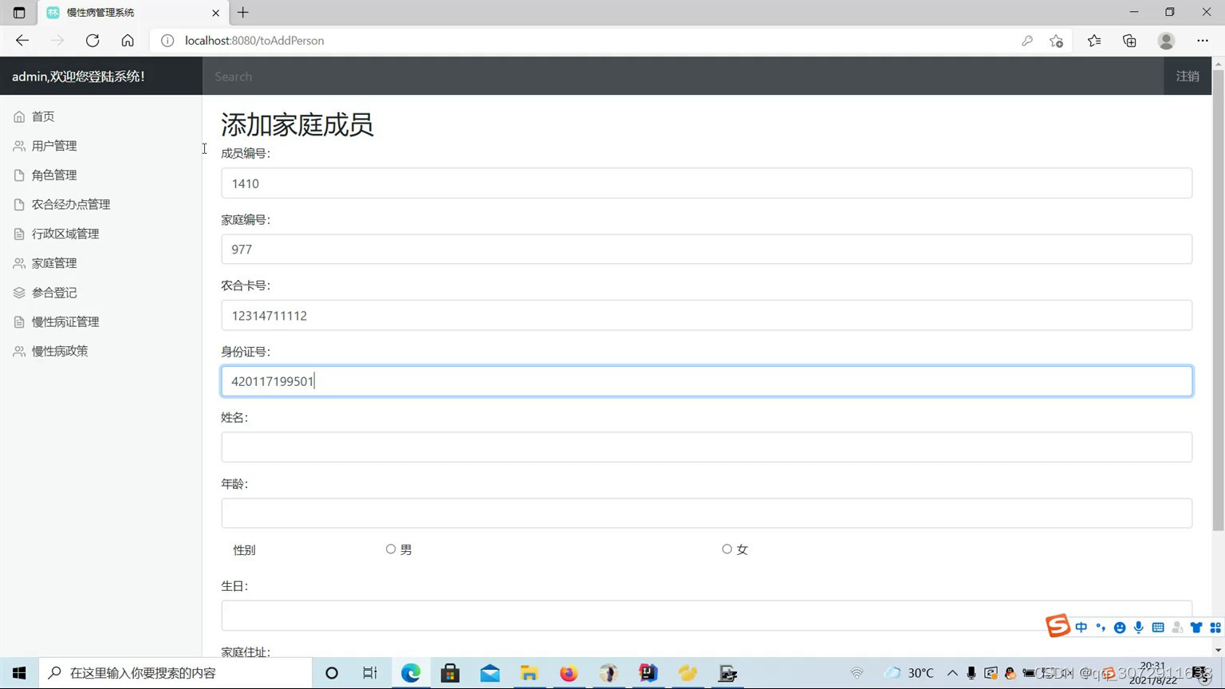Open Task View on the taskbar
Image resolution: width=1225 pixels, height=689 pixels.
pyautogui.click(x=370, y=673)
